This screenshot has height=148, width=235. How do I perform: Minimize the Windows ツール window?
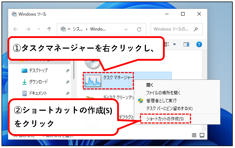[167, 14]
